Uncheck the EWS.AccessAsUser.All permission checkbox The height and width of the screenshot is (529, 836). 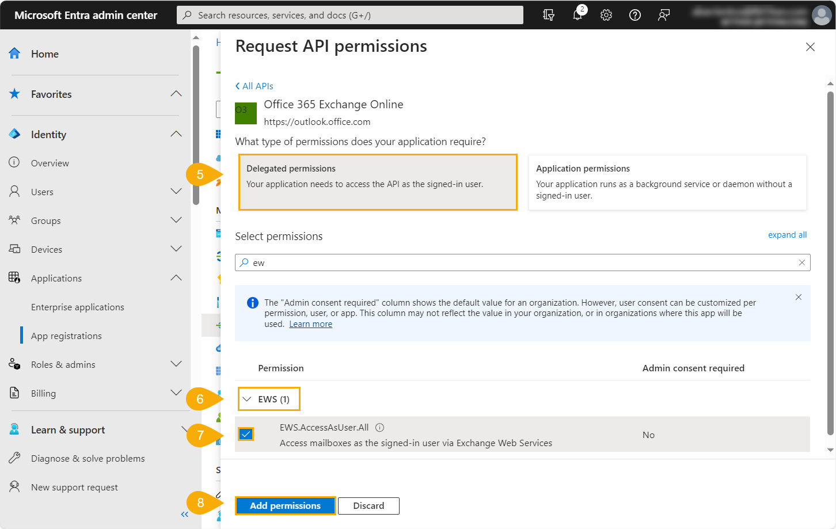(x=246, y=434)
